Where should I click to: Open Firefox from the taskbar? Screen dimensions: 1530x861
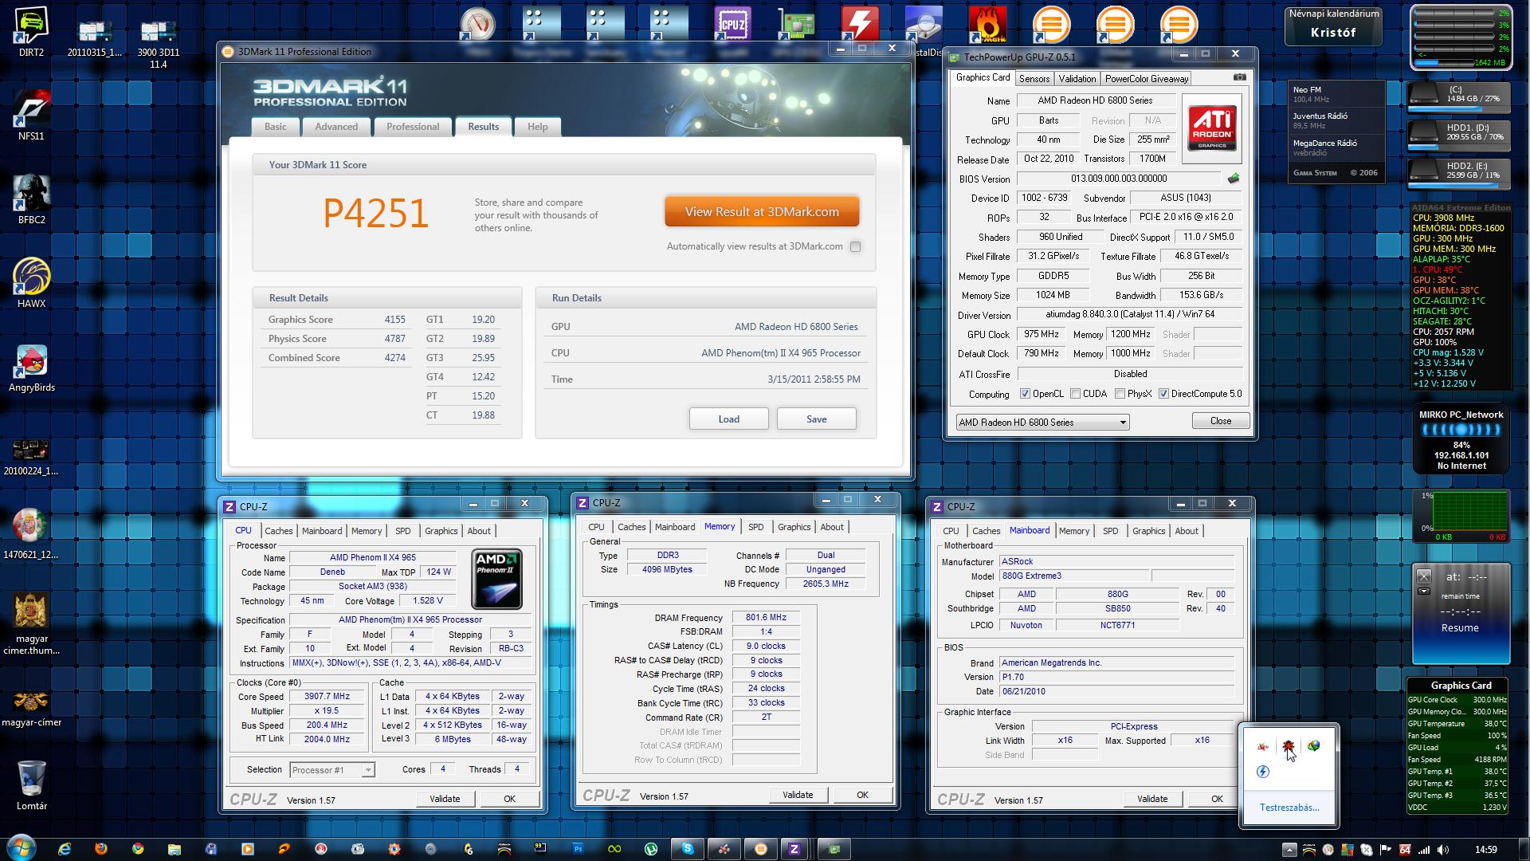tap(100, 849)
